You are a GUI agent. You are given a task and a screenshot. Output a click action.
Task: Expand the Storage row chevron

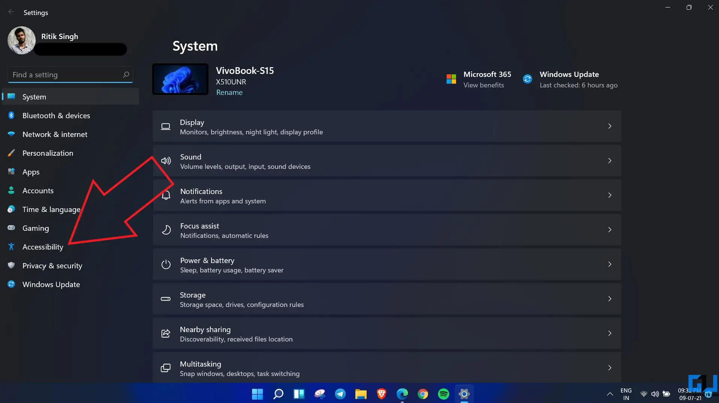pos(610,299)
